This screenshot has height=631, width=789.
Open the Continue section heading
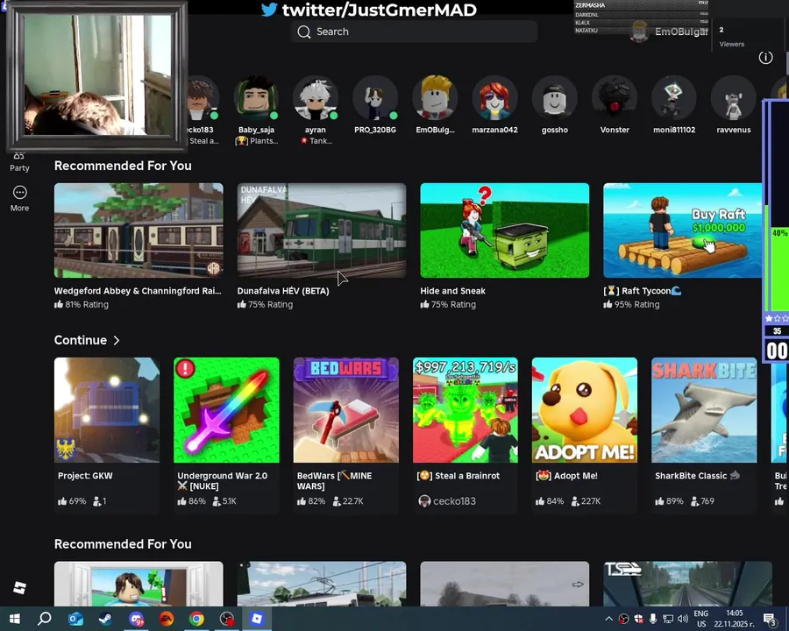point(81,340)
